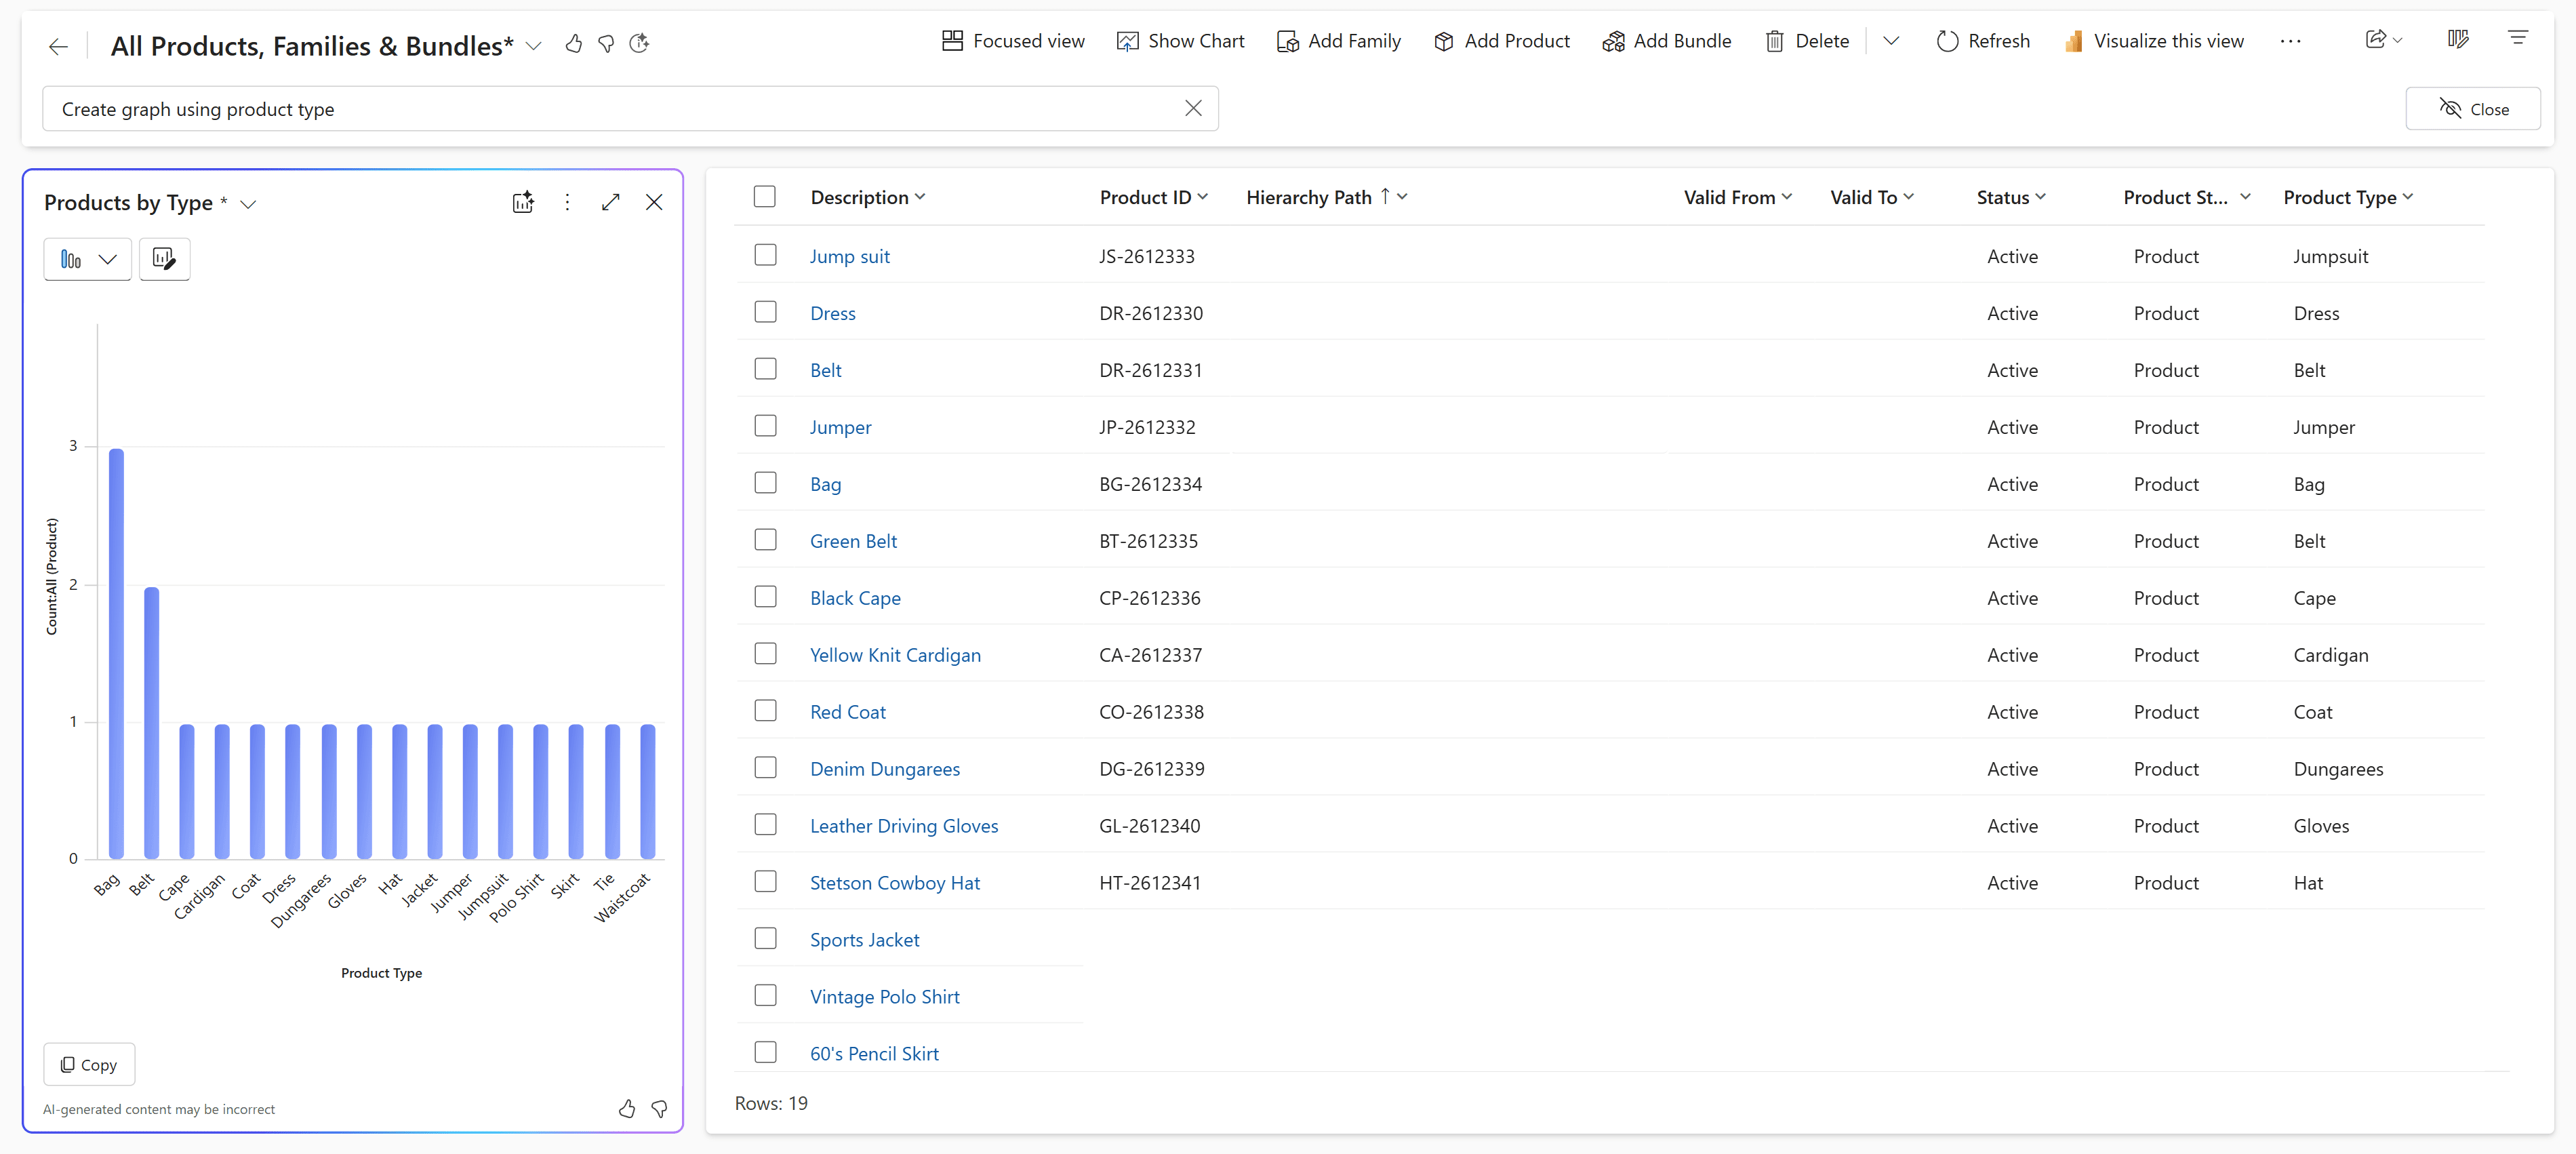The width and height of the screenshot is (2576, 1154).
Task: Select Focused view in the toolbar
Action: (1012, 40)
